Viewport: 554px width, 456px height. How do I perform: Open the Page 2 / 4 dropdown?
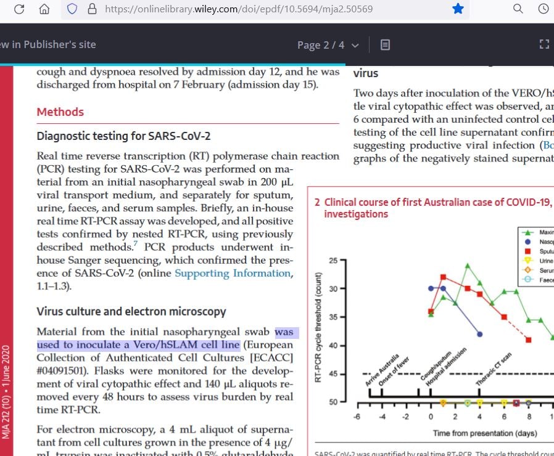328,45
